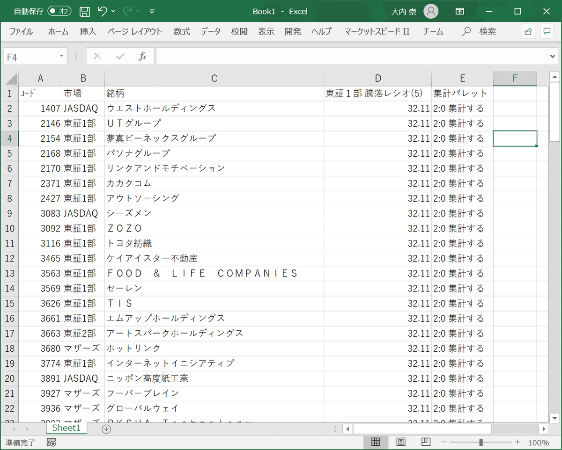The image size is (562, 450).
Task: Click inside the formula bar field
Action: tap(352, 57)
